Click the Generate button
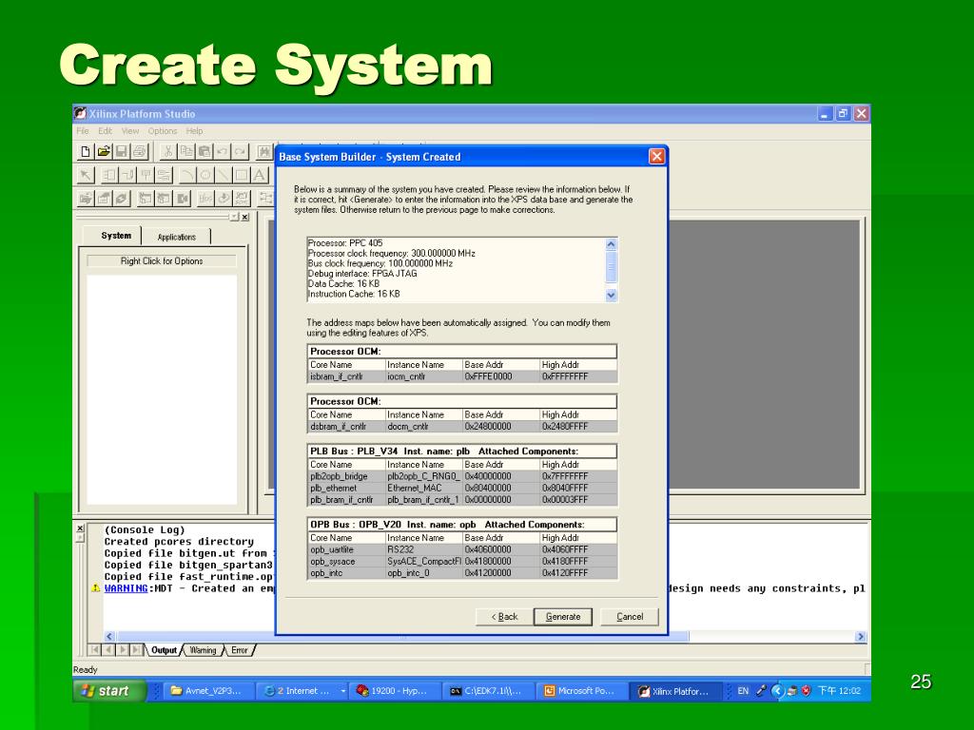Viewport: 974px width, 730px height. 563,616
